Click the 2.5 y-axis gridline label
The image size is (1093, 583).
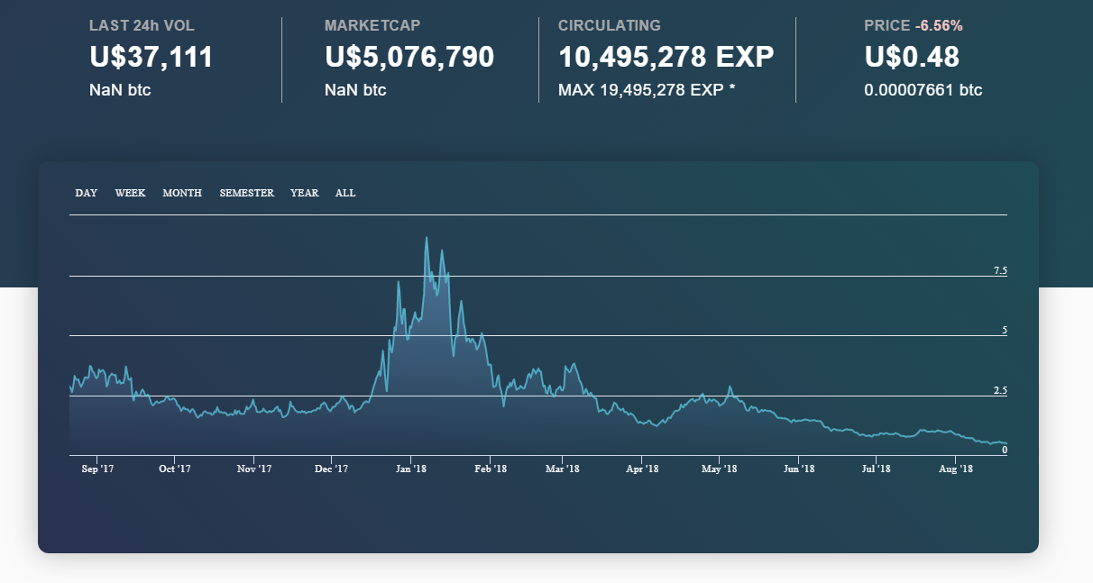click(1000, 390)
